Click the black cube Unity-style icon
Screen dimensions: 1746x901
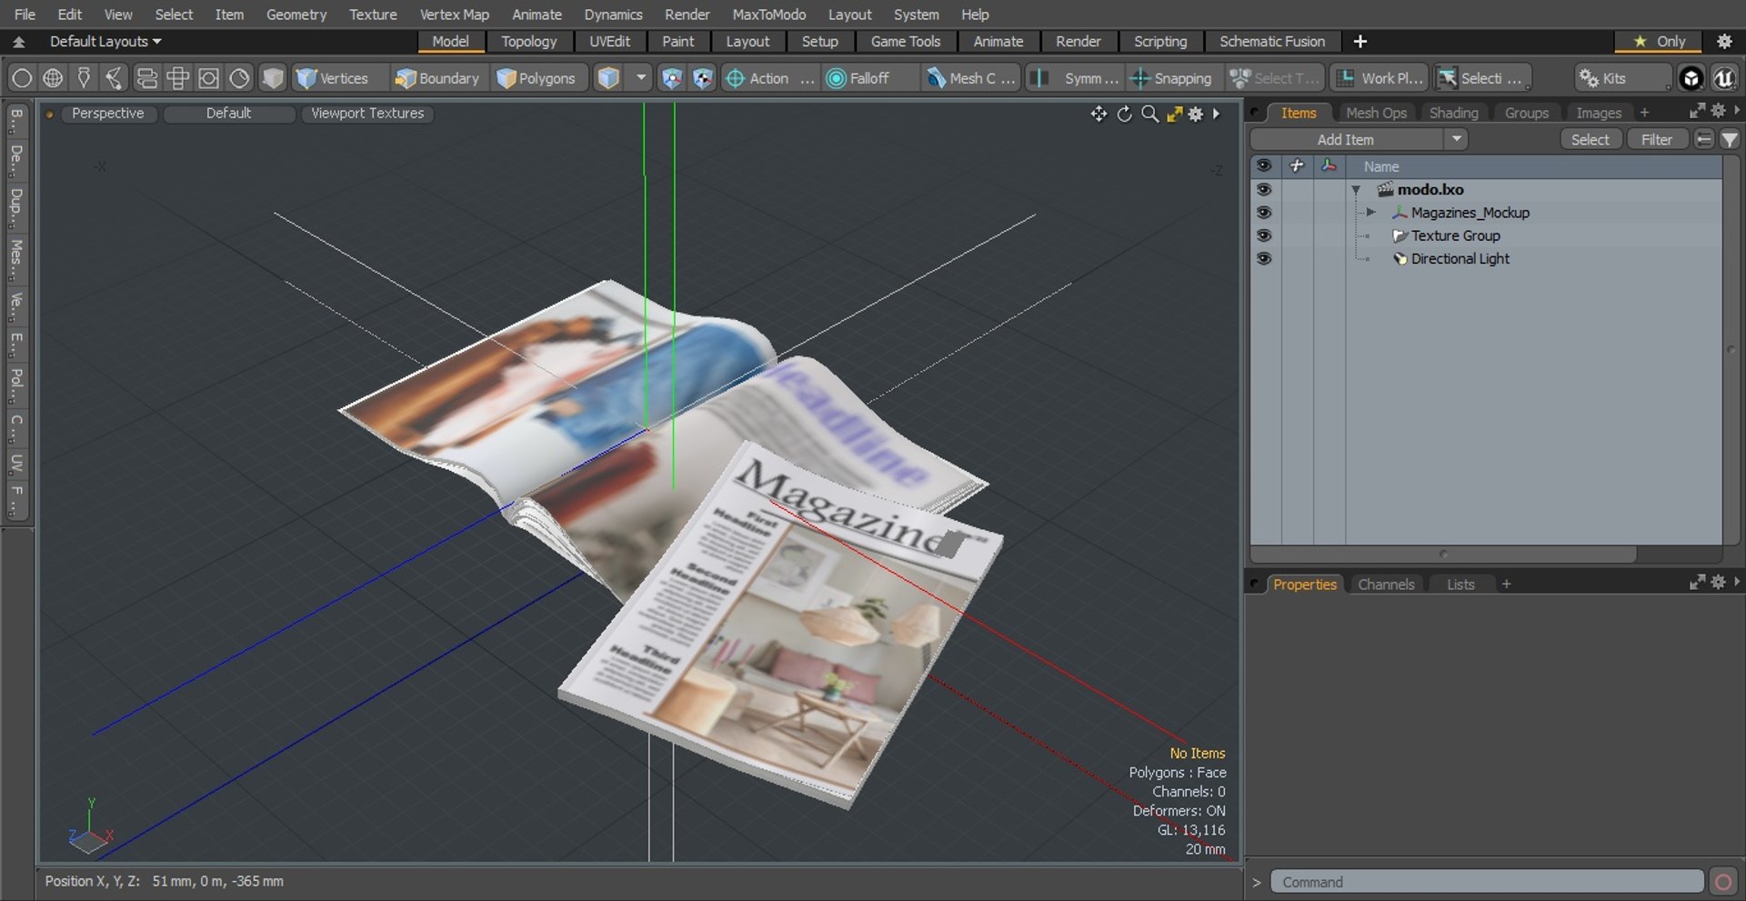pyautogui.click(x=1691, y=78)
